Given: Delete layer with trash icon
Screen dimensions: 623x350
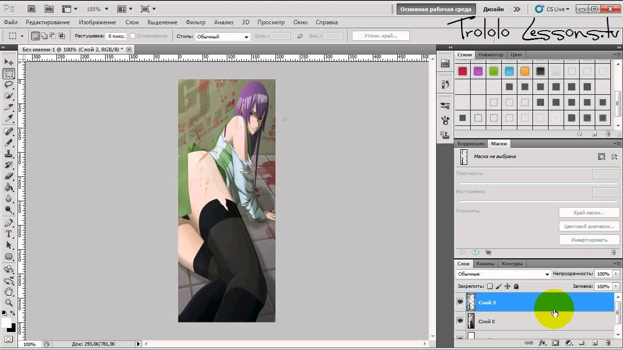Looking at the screenshot, I should pyautogui.click(x=608, y=343).
